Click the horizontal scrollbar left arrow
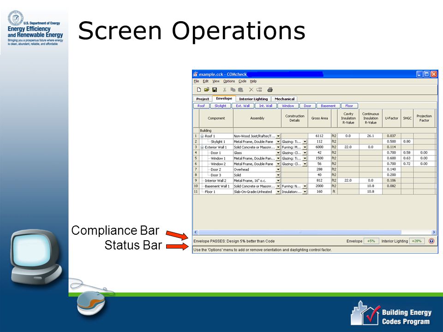Viewport: 443px width, 332px height. [x=196, y=232]
